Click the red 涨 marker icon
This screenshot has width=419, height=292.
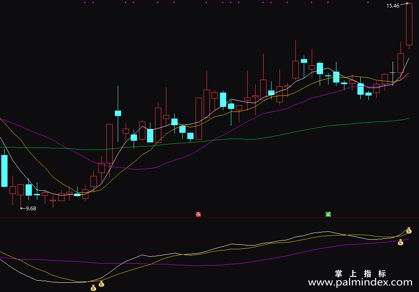click(x=198, y=214)
